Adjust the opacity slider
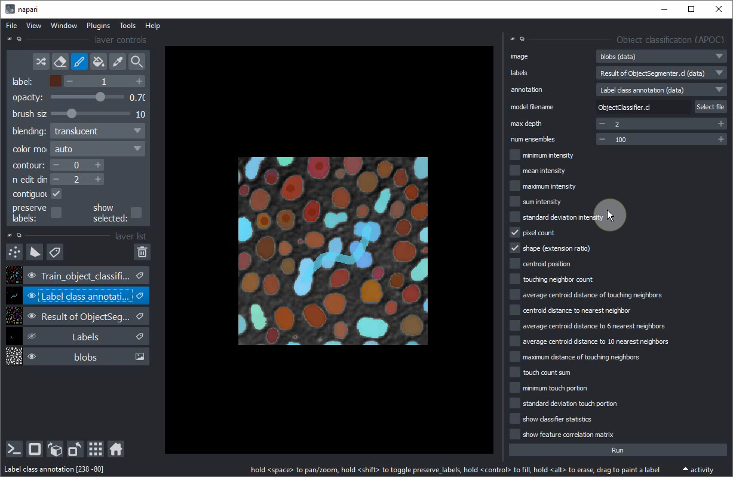This screenshot has width=733, height=477. coord(100,97)
